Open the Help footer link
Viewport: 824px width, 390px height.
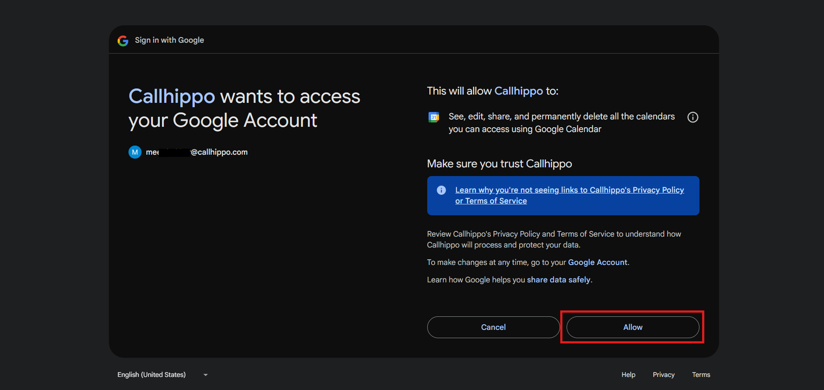[628, 375]
